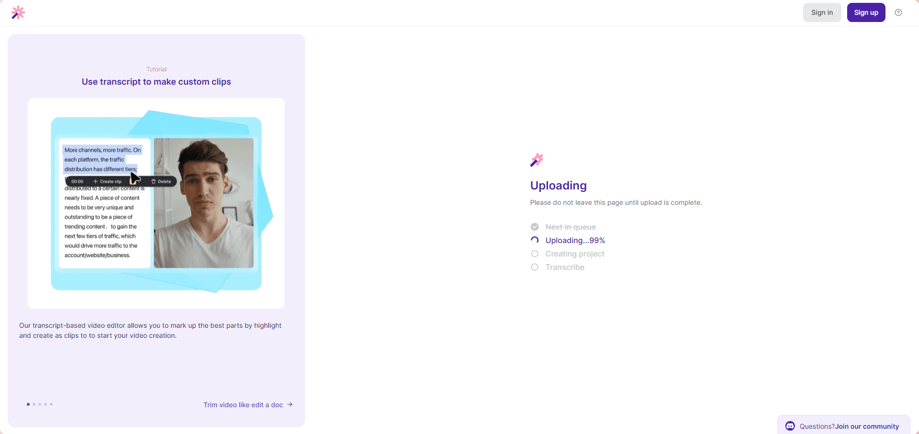Click the tutorial transcript illustration image
The width and height of the screenshot is (919, 434).
[x=156, y=203]
